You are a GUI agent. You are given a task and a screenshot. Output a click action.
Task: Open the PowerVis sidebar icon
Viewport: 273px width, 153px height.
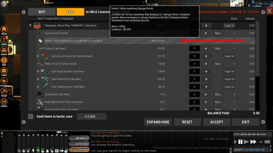[4, 81]
